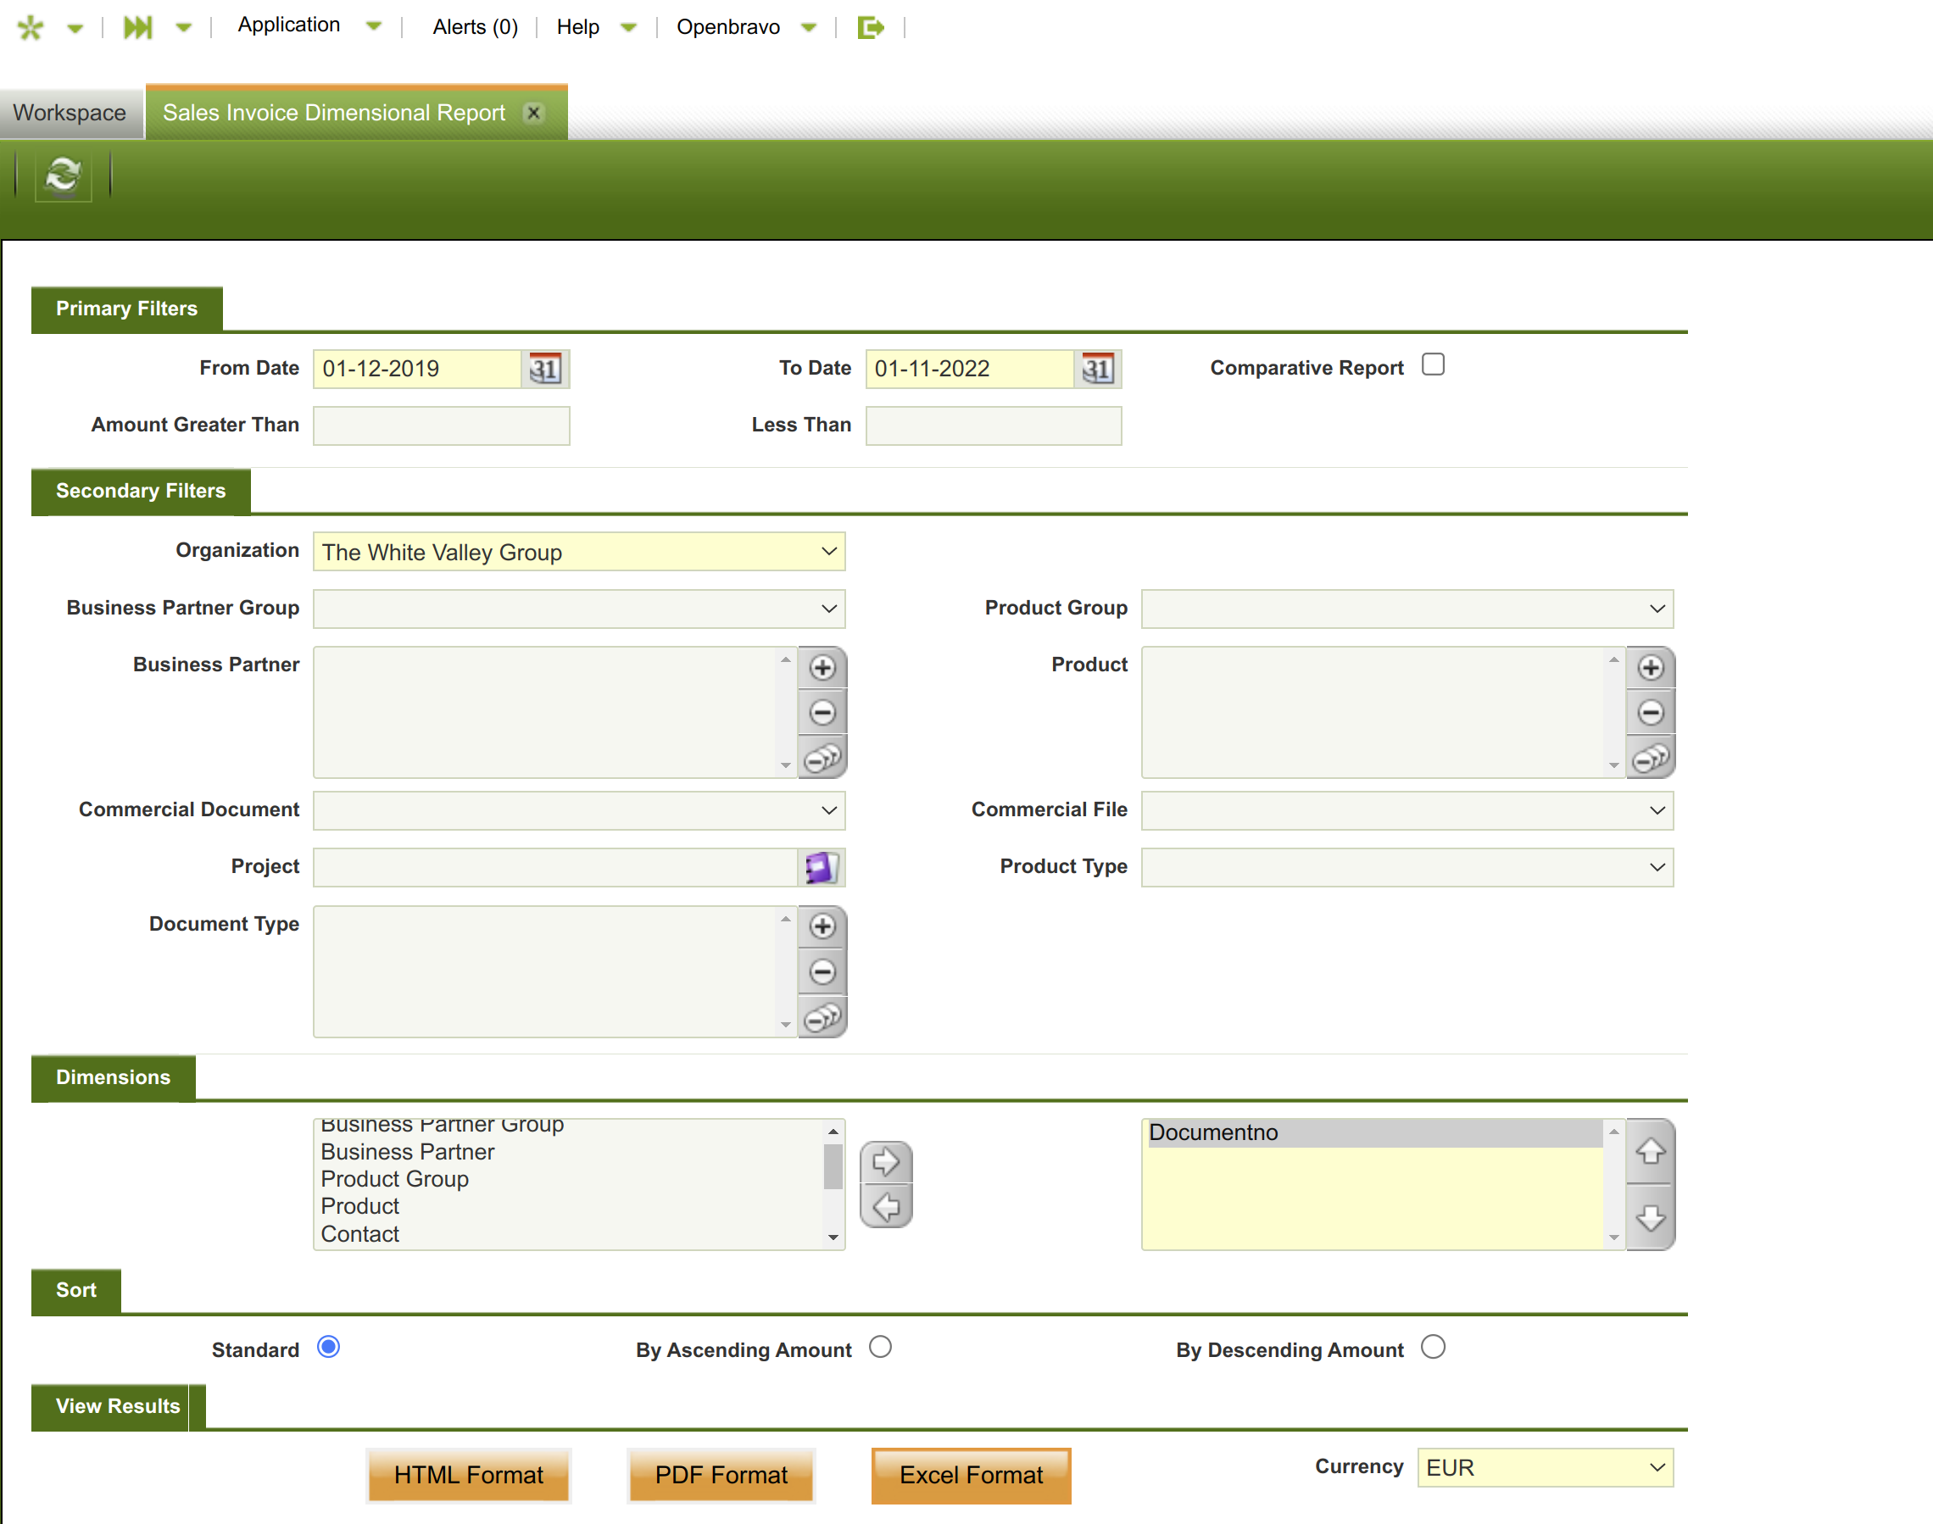Screen dimensions: 1933x1524
Task: Click the Amount Greater Than input field
Action: click(441, 425)
